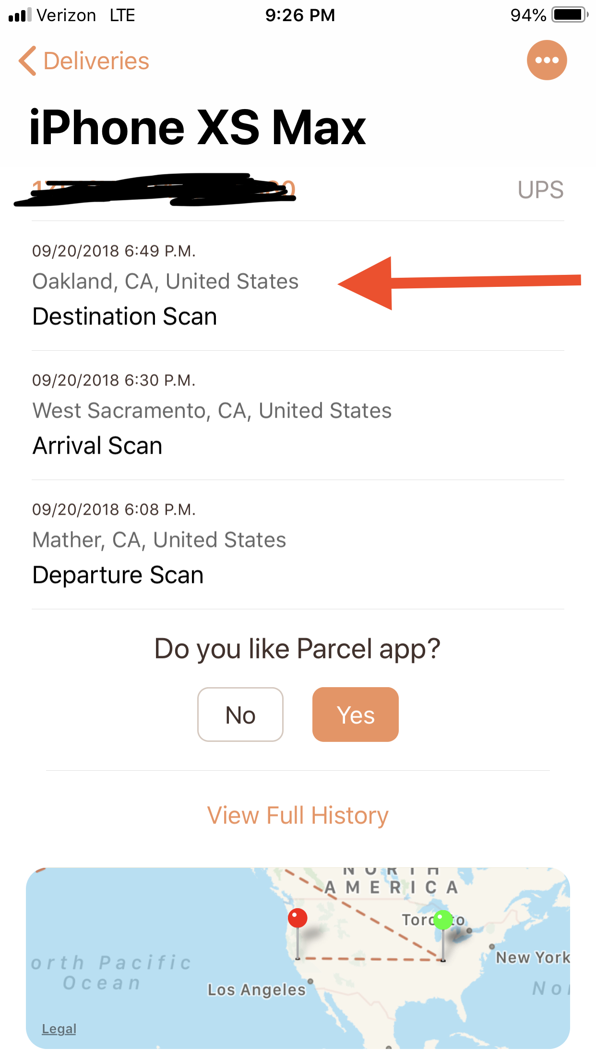Tap the UPS carrier label
Viewport: 596px width, 1061px height.
541,190
